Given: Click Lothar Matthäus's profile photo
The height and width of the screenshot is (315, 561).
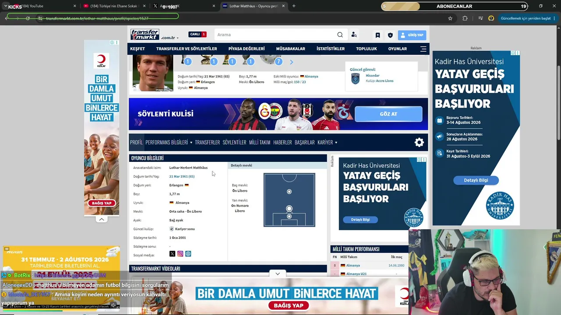Looking at the screenshot, I should (x=153, y=73).
